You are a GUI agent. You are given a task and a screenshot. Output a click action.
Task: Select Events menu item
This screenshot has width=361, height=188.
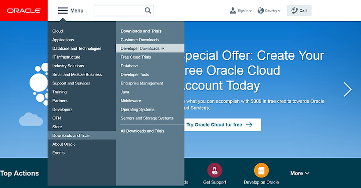pos(58,153)
